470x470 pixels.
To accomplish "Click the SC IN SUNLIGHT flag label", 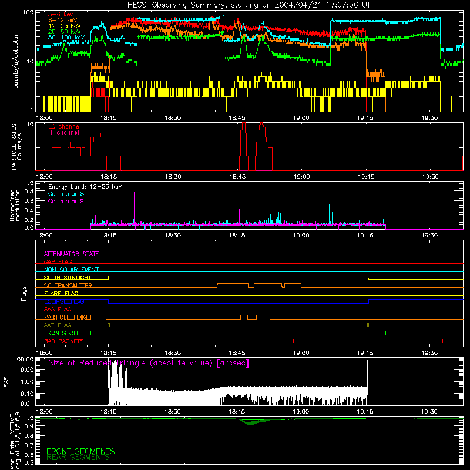I will point(68,277).
